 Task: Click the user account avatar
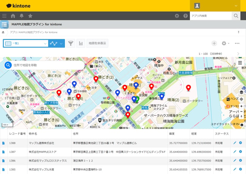click(x=197, y=6)
